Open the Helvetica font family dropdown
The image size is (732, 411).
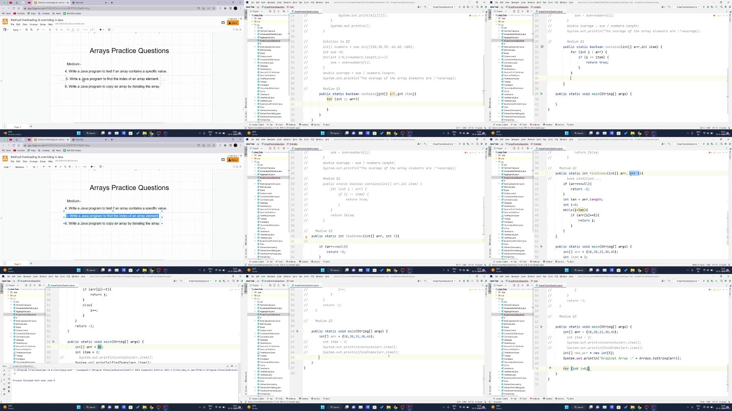21,167
